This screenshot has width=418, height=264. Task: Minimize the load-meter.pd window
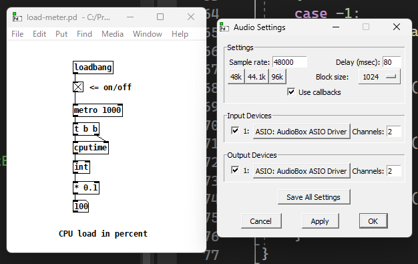[130, 17]
